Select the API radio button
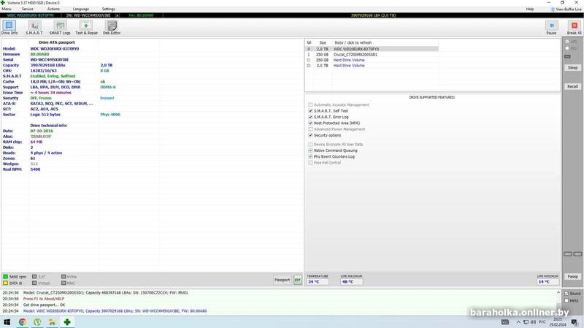 (x=567, y=42)
